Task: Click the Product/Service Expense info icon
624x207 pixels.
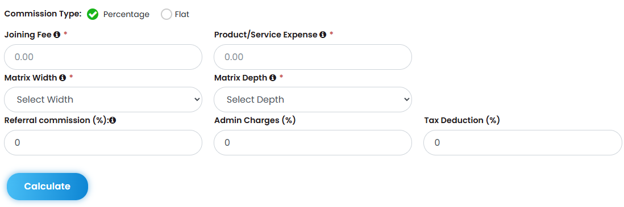Action: pos(323,35)
